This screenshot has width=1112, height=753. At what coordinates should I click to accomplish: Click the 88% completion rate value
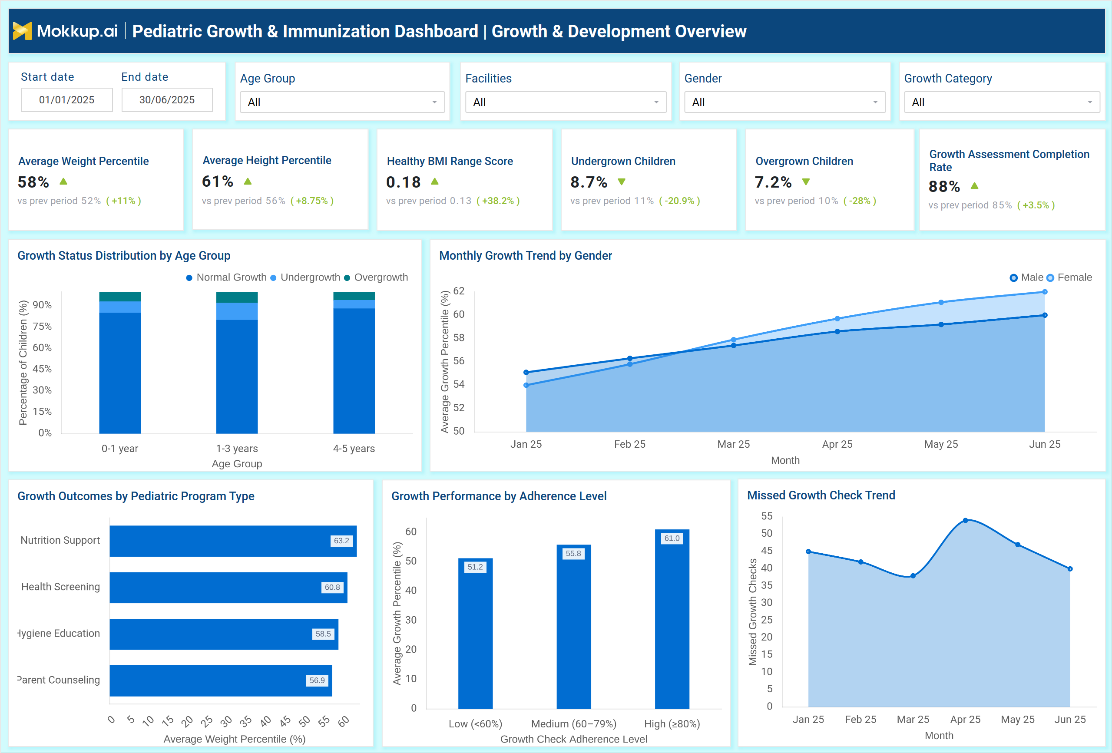click(x=944, y=187)
